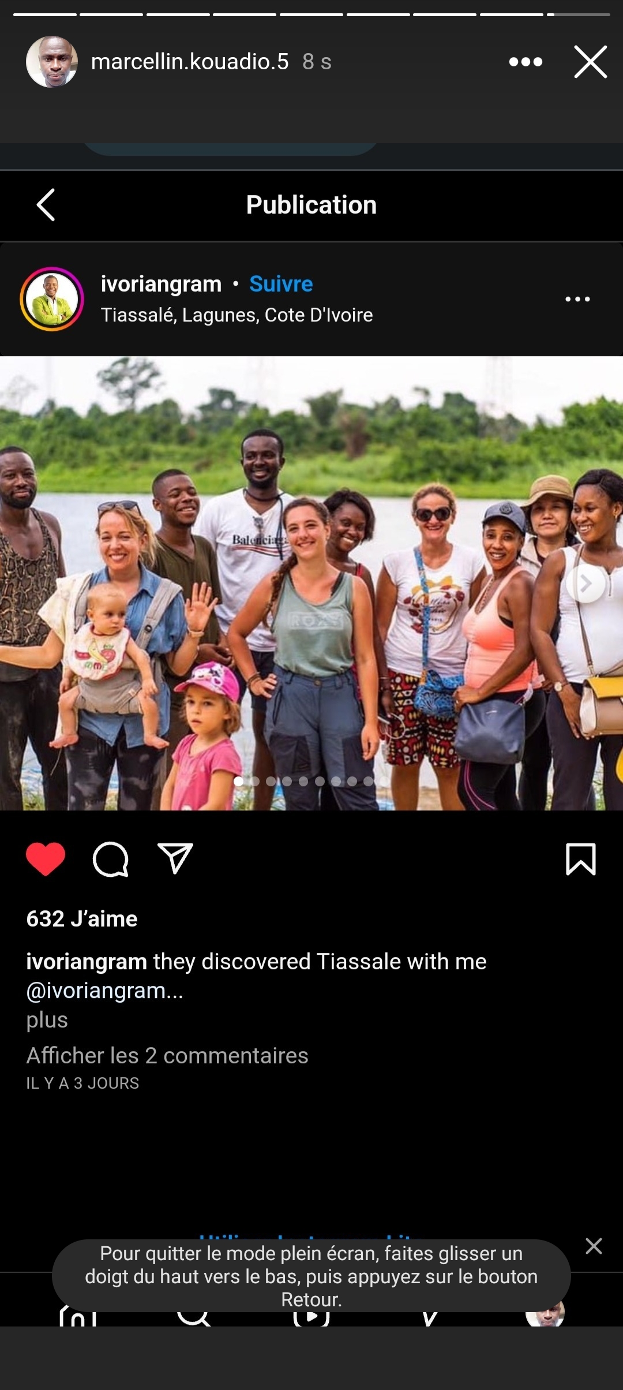
Task: Open the Tiassalé, Lagunes location link
Action: (x=237, y=315)
